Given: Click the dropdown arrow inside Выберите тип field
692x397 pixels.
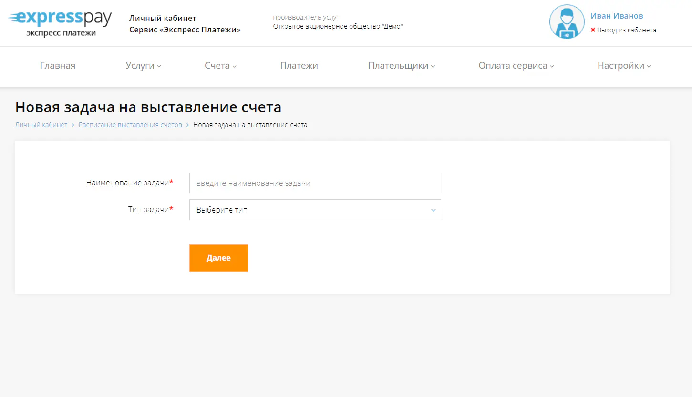Looking at the screenshot, I should 433,210.
